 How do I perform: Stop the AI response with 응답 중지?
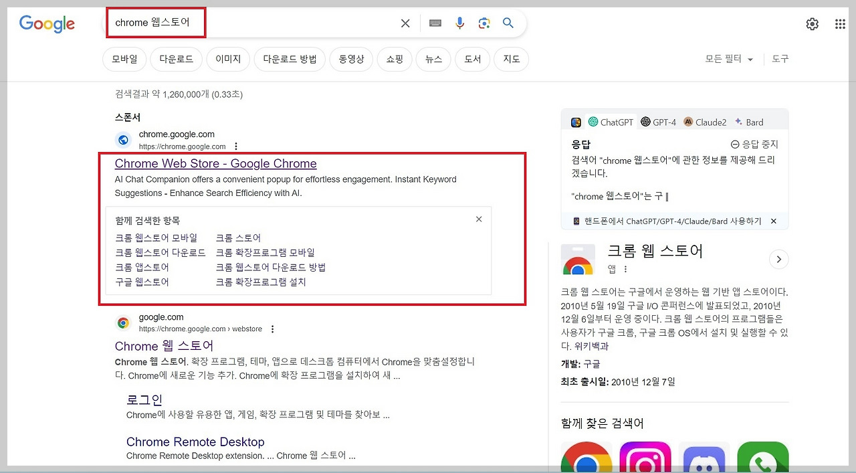(x=754, y=144)
